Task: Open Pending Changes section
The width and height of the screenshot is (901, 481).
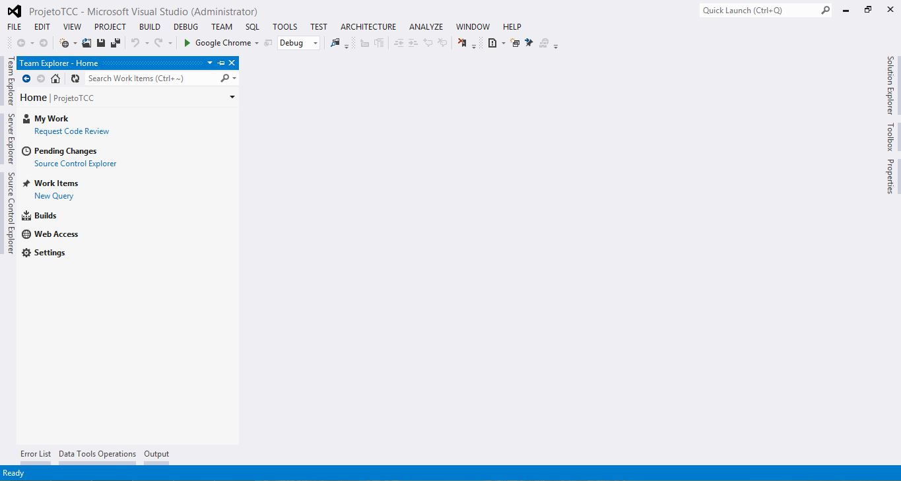Action: (x=65, y=151)
